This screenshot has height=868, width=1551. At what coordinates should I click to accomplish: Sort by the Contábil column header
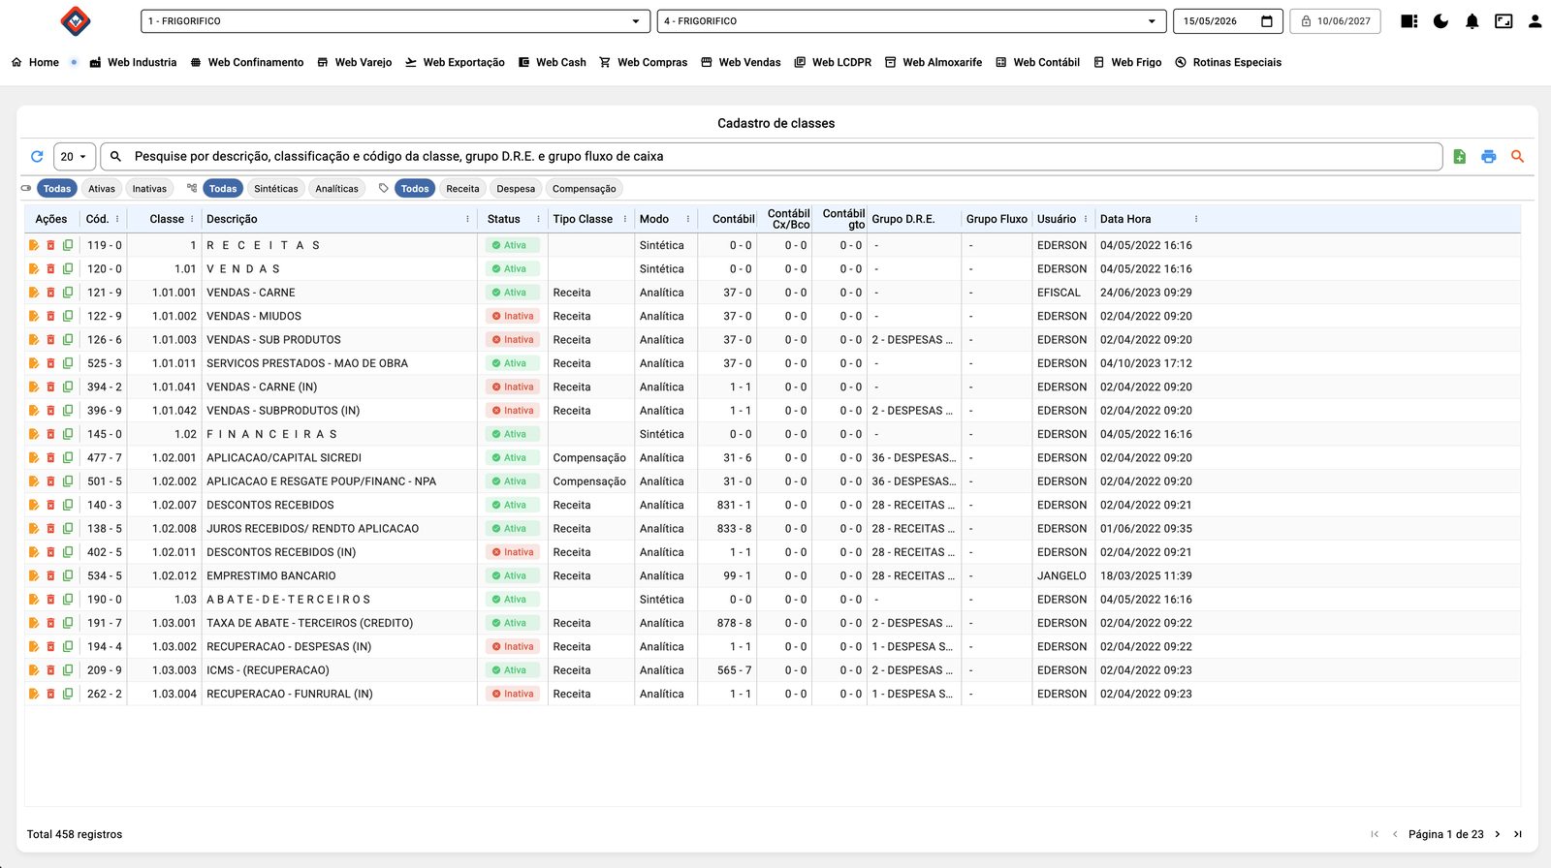(x=733, y=219)
